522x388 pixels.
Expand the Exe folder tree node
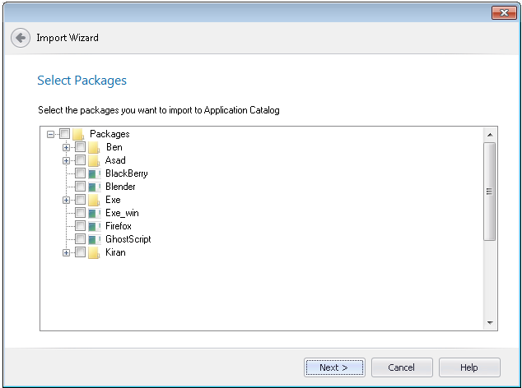coord(66,200)
